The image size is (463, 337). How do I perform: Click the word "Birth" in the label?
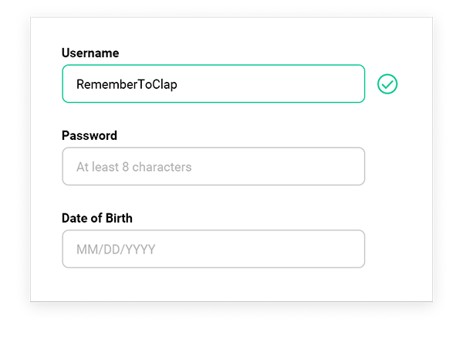117,218
